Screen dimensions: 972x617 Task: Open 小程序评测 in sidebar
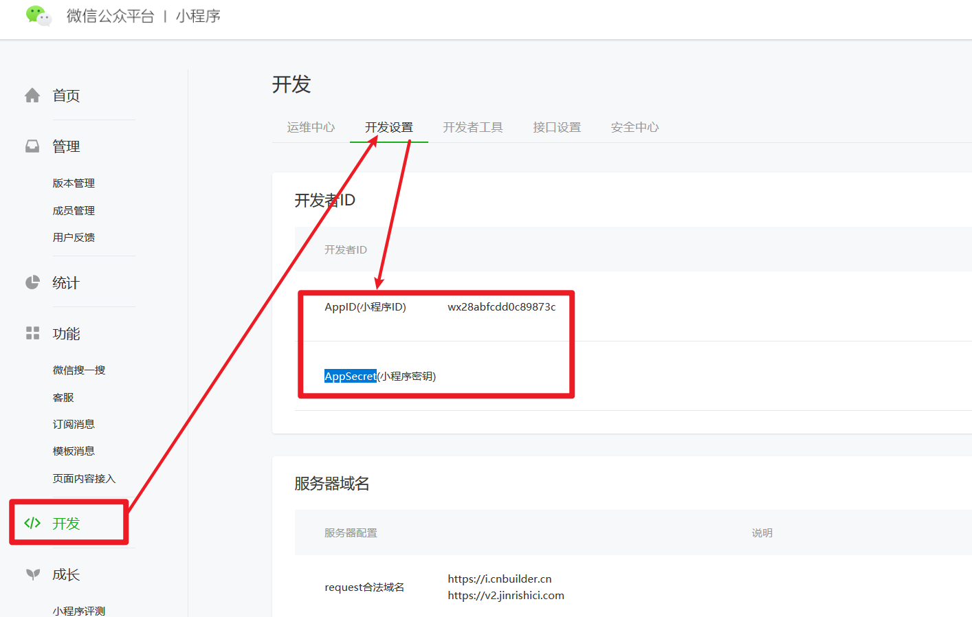(x=79, y=611)
